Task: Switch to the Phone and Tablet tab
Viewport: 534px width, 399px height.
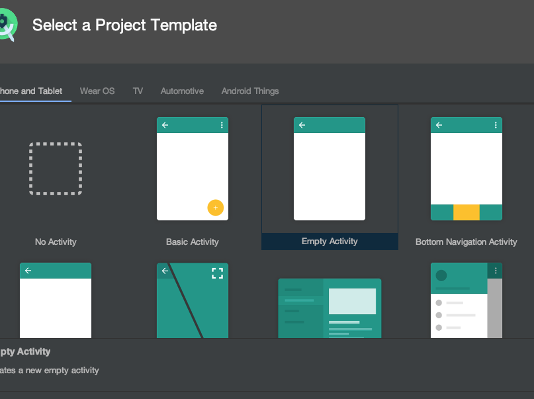Action: coord(30,91)
